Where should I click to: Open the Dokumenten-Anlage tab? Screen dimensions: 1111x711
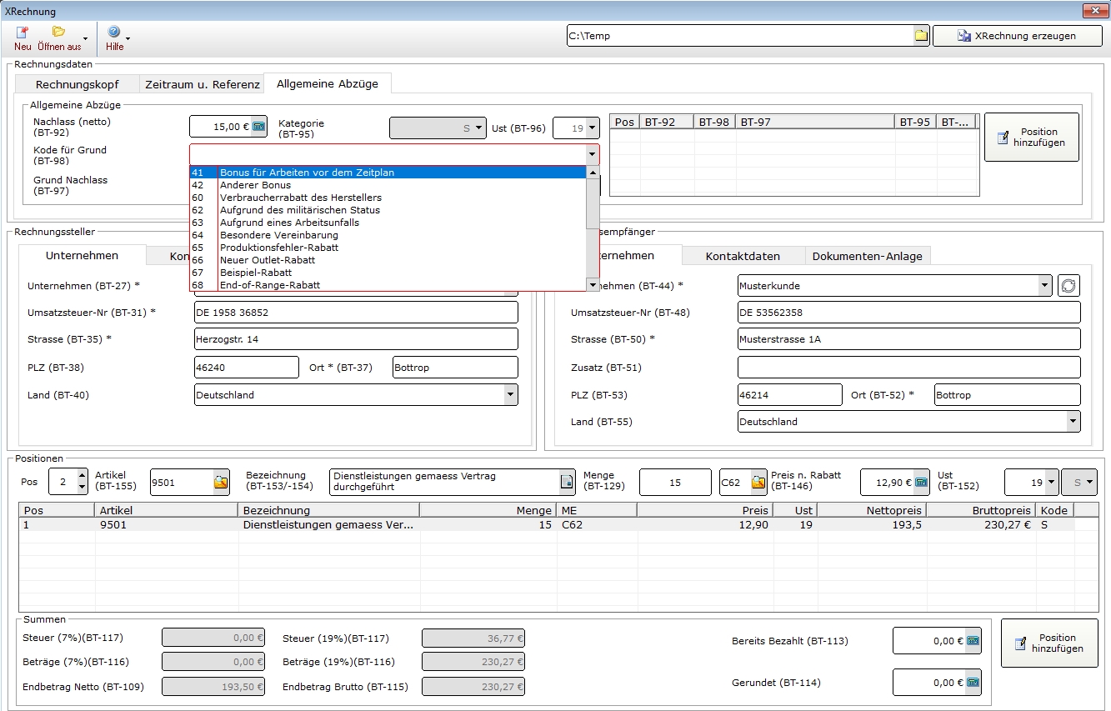click(867, 256)
